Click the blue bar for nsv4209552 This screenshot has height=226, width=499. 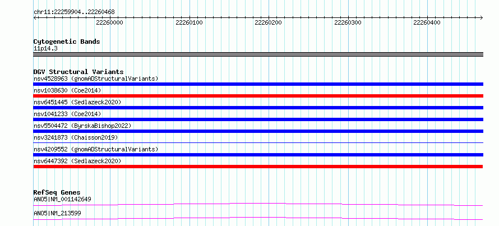tap(258, 155)
